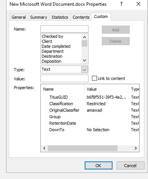This screenshot has width=148, height=179.
Task: Click the 'amawad' value cell
Action: point(94,110)
